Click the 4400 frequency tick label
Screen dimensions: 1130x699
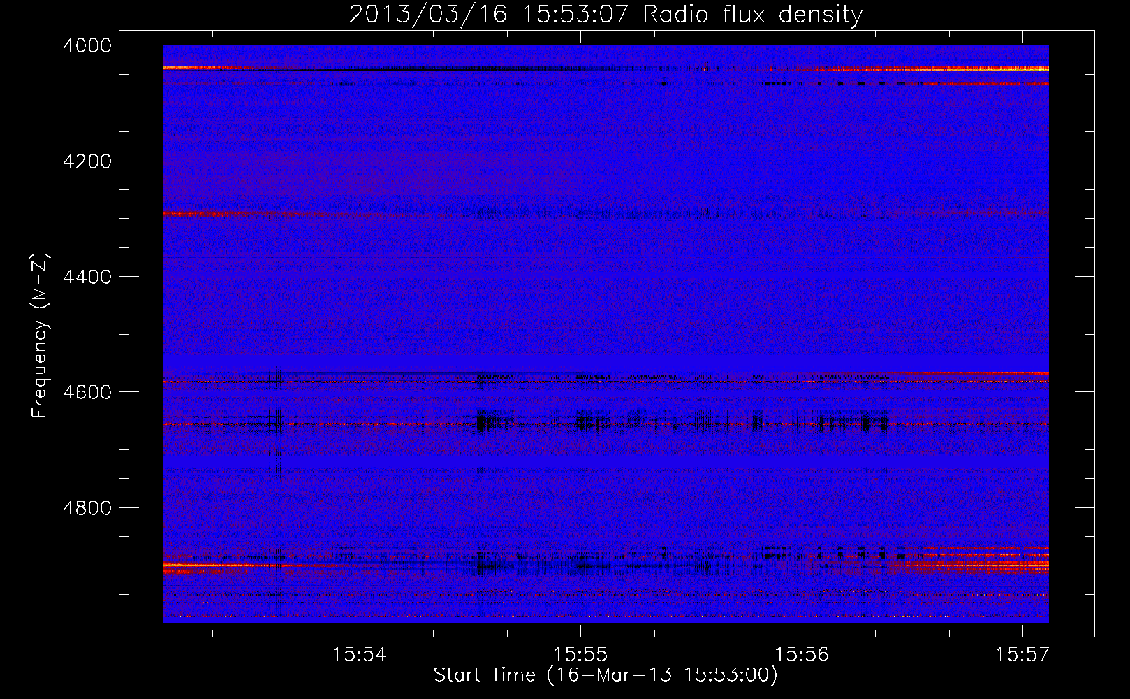click(87, 277)
